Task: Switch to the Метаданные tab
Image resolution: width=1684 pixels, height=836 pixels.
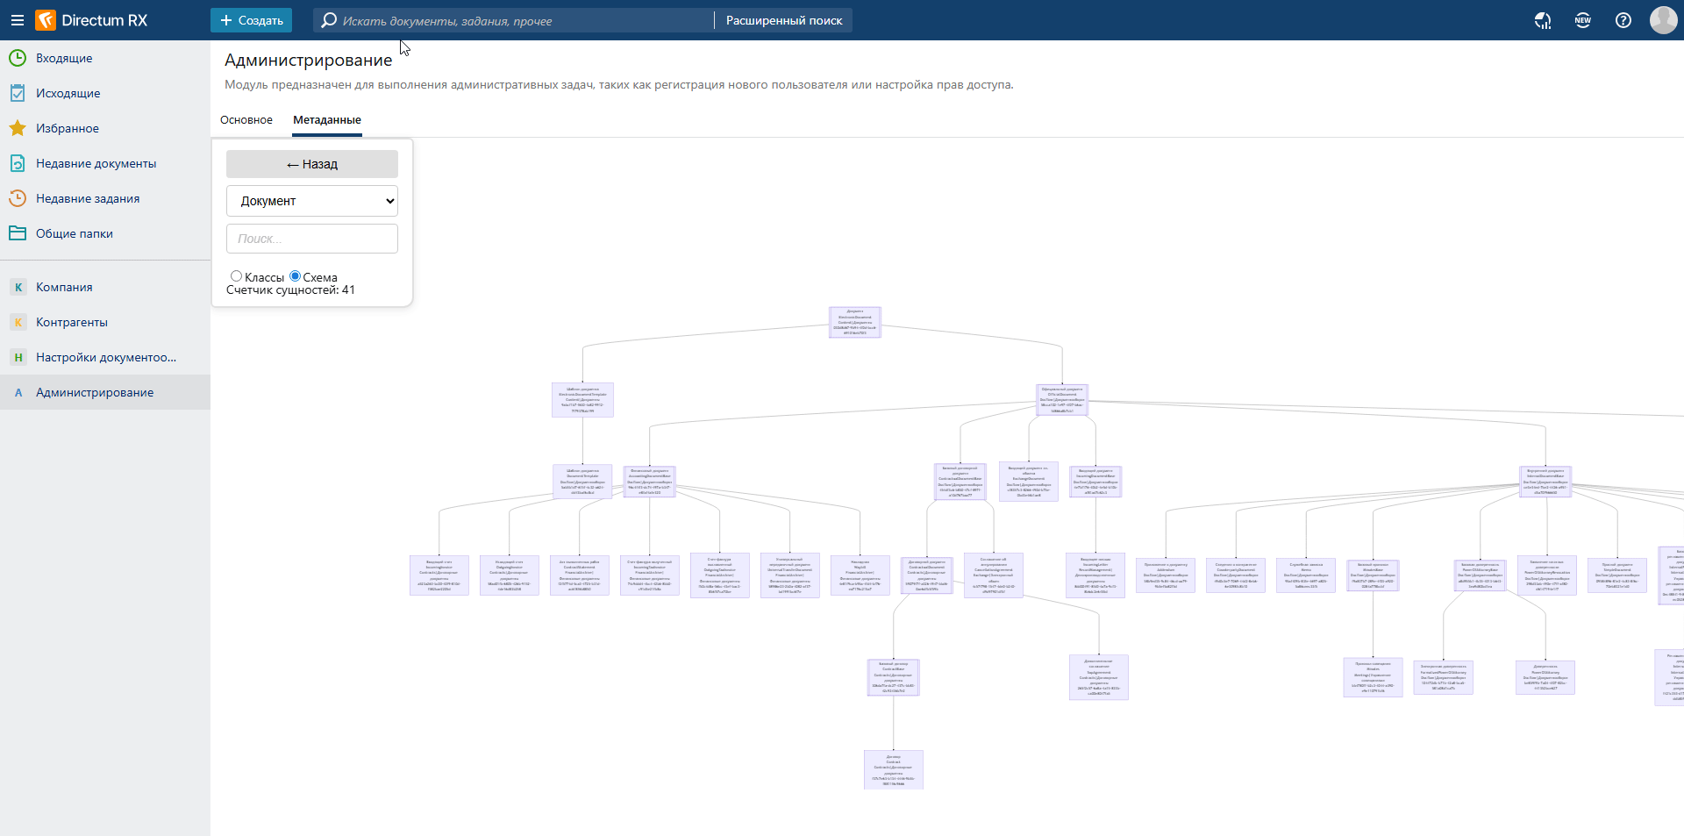Action: click(x=327, y=120)
